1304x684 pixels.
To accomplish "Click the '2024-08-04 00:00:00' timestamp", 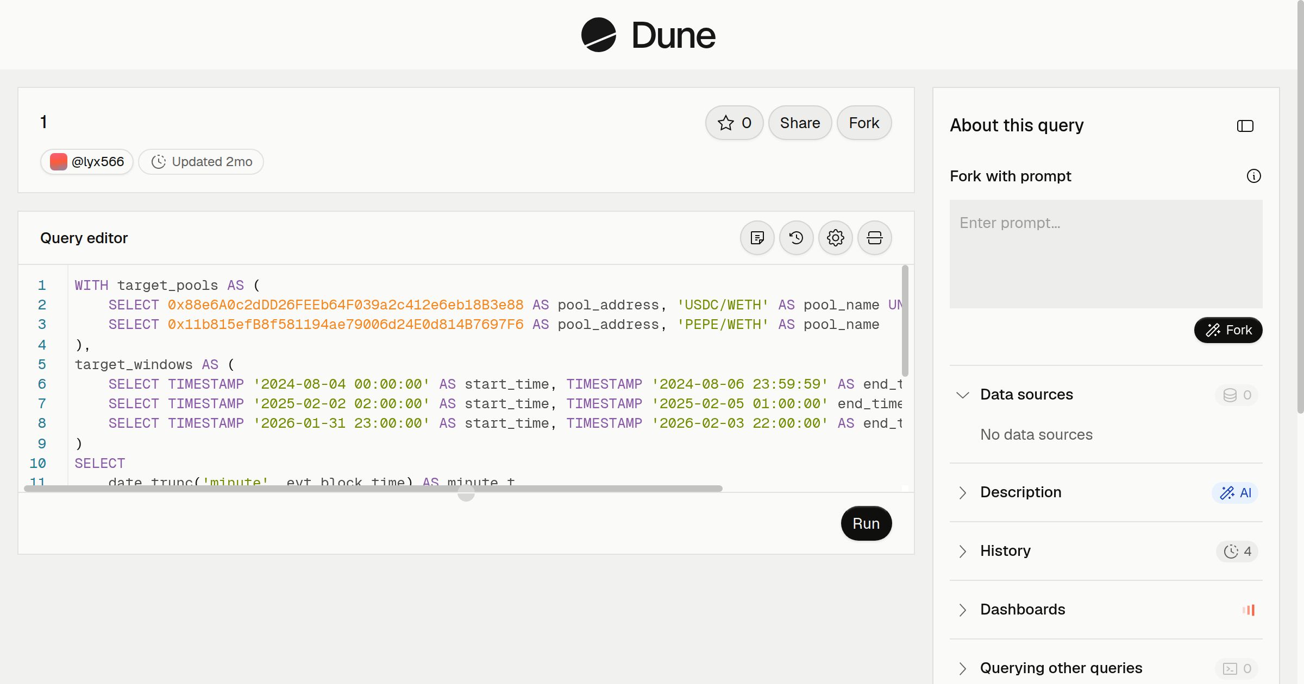I will coord(341,384).
